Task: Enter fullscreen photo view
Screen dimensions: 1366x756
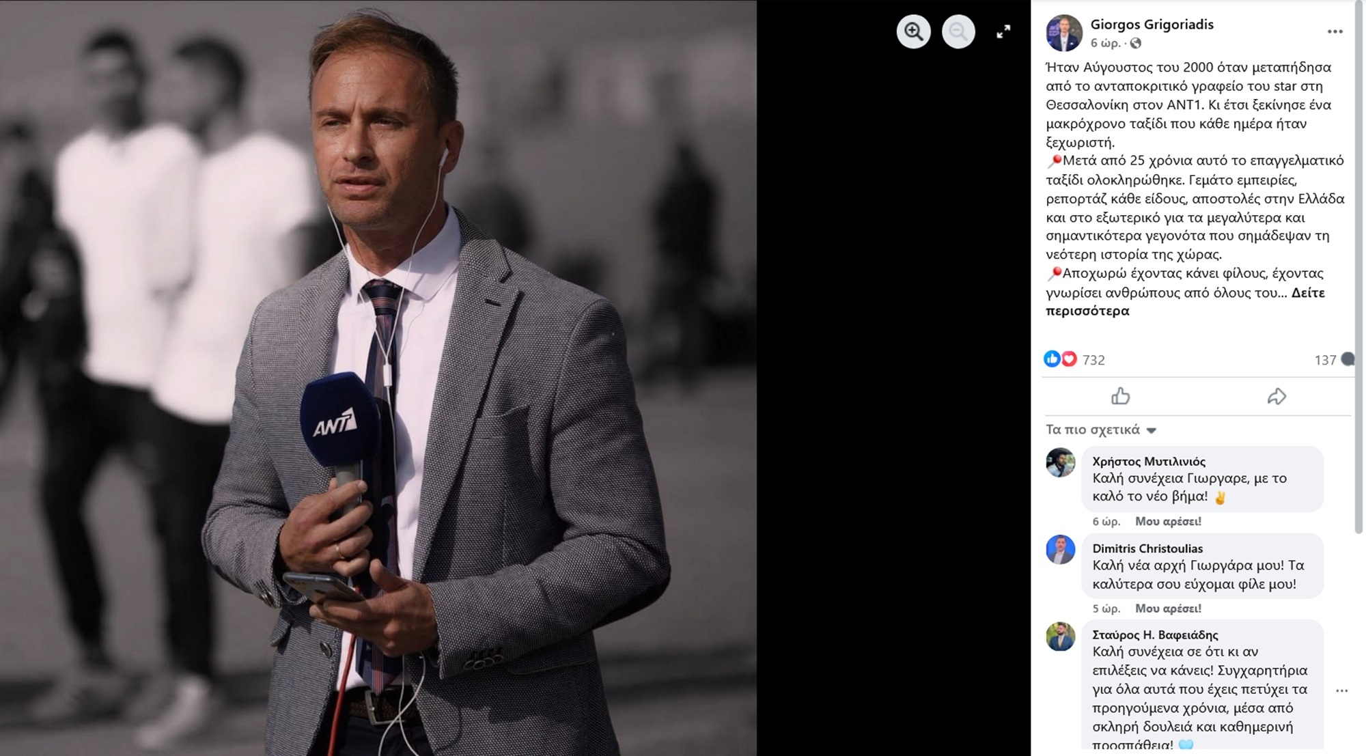Action: [x=1003, y=31]
